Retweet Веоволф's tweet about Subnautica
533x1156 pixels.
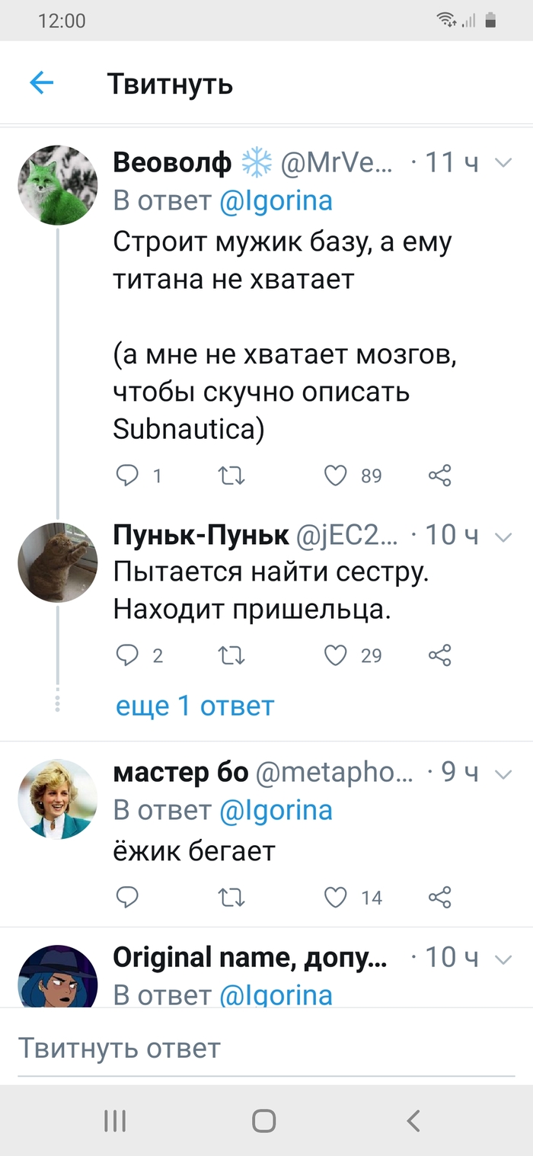pos(231,476)
